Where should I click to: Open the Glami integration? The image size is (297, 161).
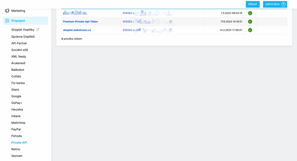tap(15, 90)
